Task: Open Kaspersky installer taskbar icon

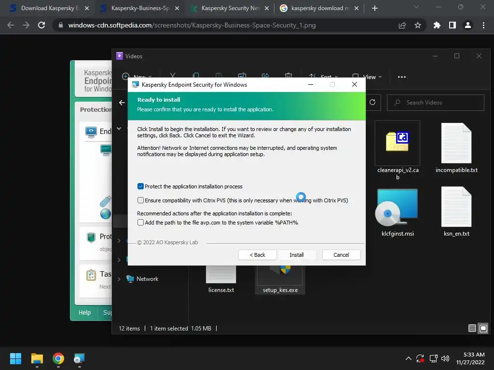Action: coord(80,358)
